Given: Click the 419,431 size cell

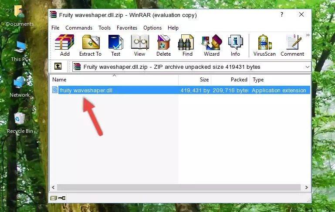Looking at the screenshot, I should click(195, 90).
